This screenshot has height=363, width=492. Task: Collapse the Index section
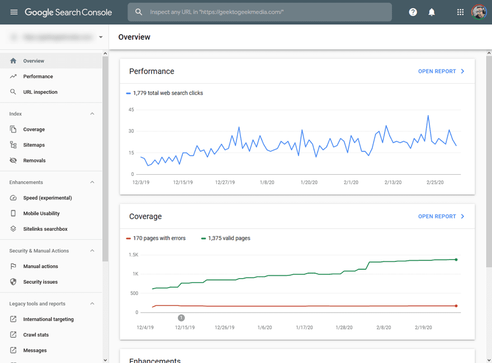pyautogui.click(x=92, y=114)
